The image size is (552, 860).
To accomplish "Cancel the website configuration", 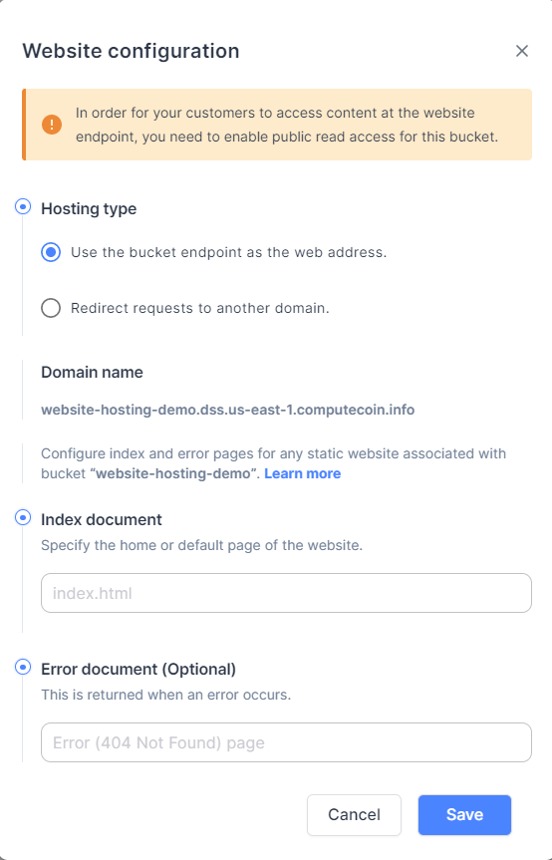I will tap(354, 814).
